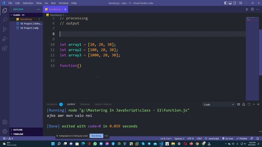Screen dimensions: 262x147
Task: Open the Manage gear icon
Action: pyautogui.click(x=5, y=131)
